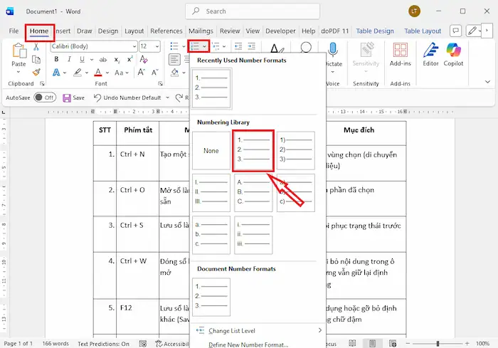Open the Table Design tab
Screen dimensions: 498x348
374,31
